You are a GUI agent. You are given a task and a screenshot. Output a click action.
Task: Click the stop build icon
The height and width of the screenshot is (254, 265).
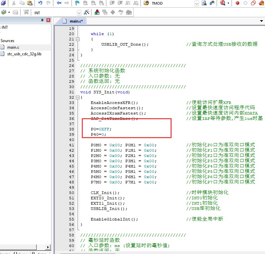16,12
